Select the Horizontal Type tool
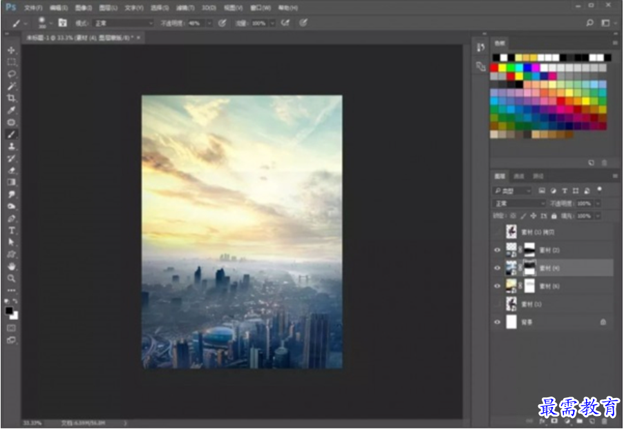The height and width of the screenshot is (429, 624). 12,230
